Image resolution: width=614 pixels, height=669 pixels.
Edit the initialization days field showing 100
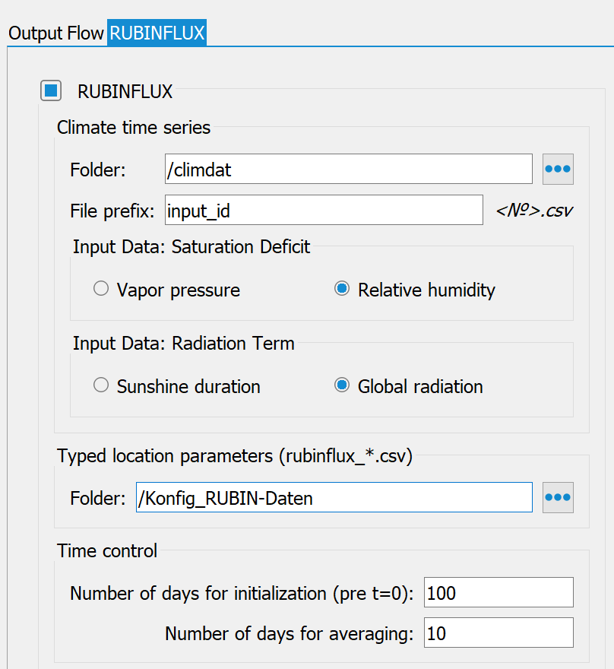click(x=498, y=592)
